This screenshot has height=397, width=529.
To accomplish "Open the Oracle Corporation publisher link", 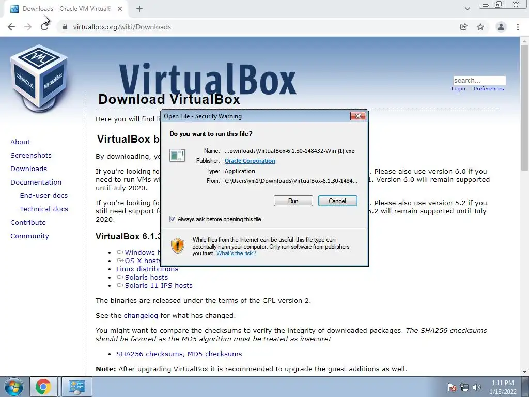I will 250,161.
